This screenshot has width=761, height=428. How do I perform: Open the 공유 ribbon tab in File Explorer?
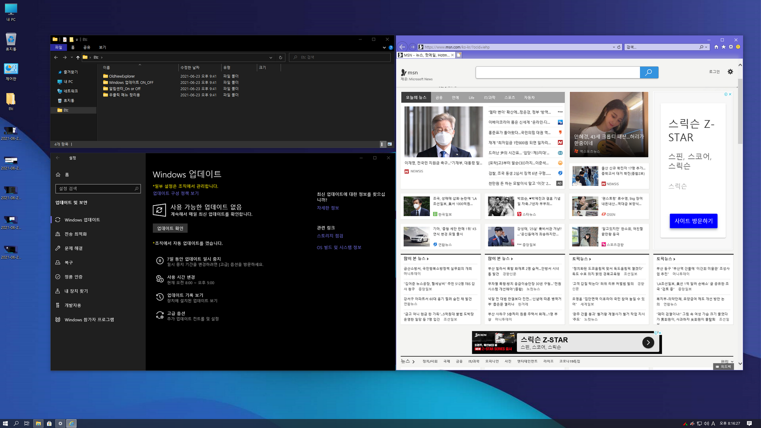87,48
